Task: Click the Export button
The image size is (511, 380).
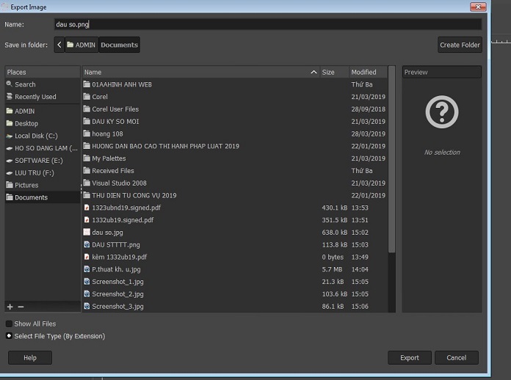Action: (x=410, y=358)
